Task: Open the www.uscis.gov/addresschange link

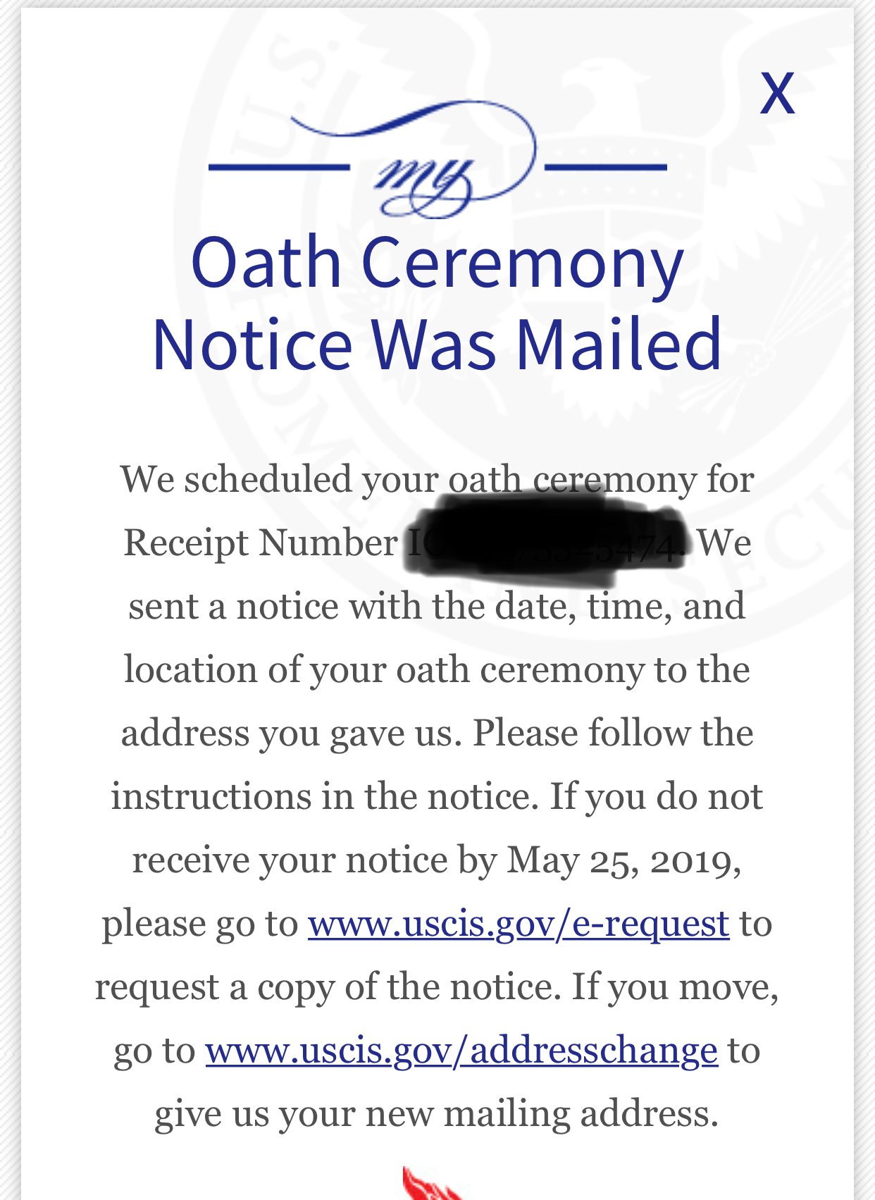Action: coord(461,1051)
